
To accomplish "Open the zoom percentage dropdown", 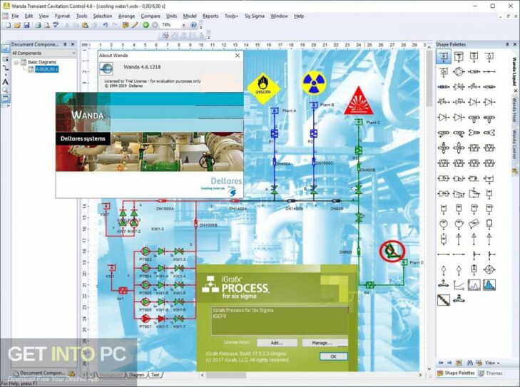I will (x=183, y=25).
